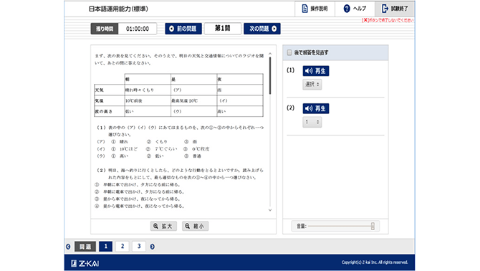The height and width of the screenshot is (271, 480).
Task: Open the answer dropdown showing 1 for (2)
Action: tap(312, 122)
